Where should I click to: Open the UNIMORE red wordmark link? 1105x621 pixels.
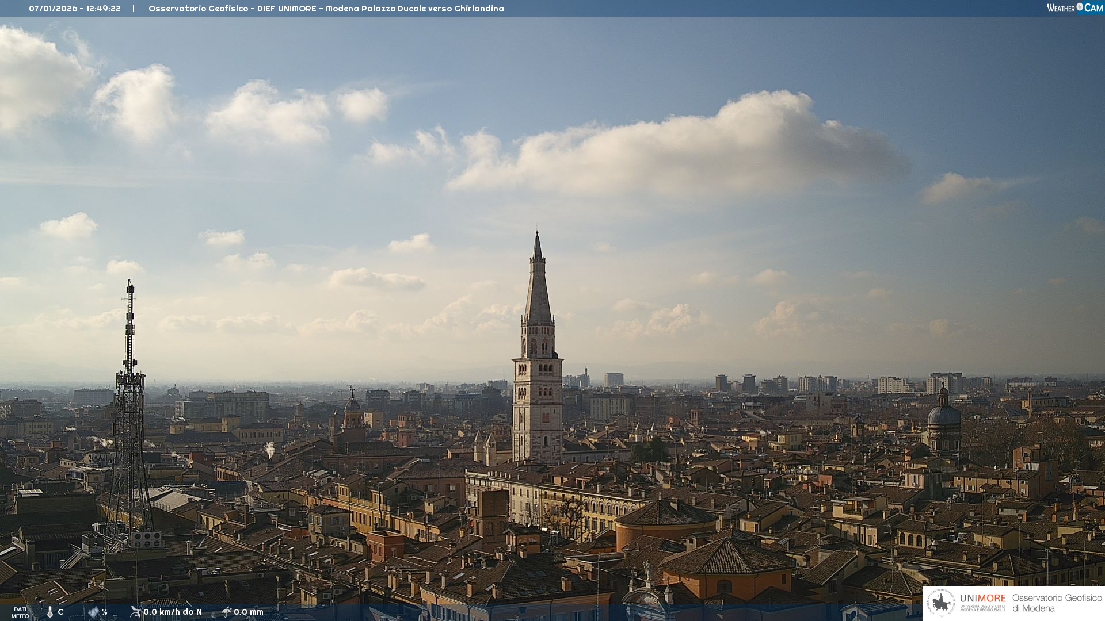tap(982, 599)
